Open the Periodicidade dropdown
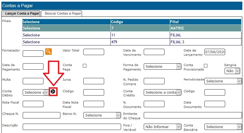Image resolution: width=244 pixels, height=133 pixels. point(223,81)
